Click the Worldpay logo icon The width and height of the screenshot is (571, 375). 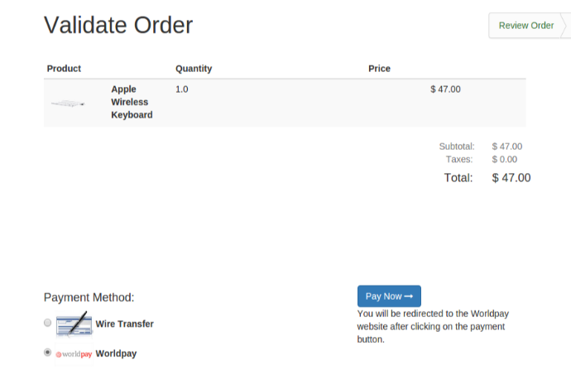74,353
